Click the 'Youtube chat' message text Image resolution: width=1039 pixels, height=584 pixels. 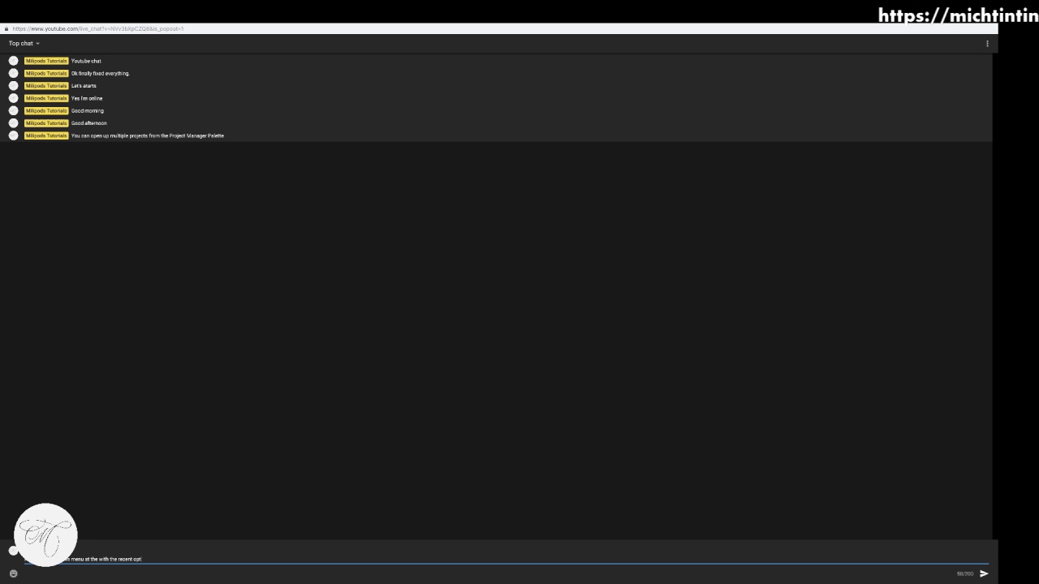[86, 61]
